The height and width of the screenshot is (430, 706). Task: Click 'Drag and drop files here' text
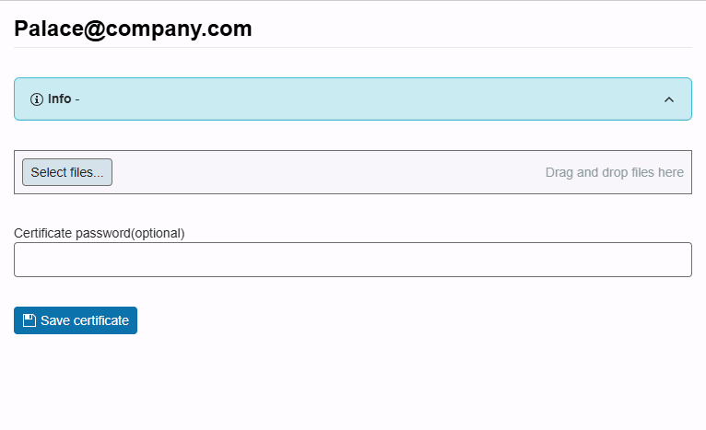pos(615,172)
